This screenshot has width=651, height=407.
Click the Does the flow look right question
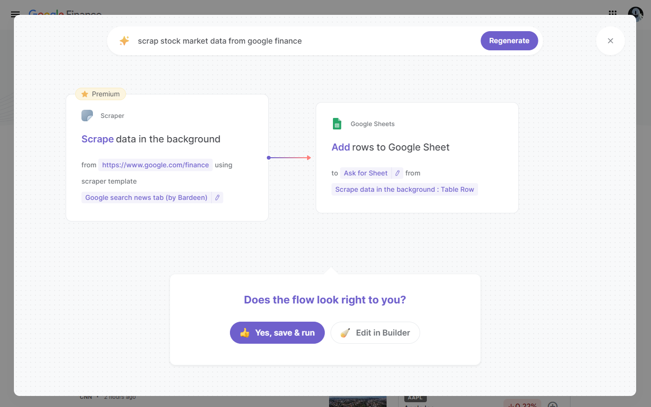click(325, 300)
